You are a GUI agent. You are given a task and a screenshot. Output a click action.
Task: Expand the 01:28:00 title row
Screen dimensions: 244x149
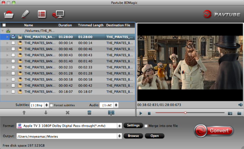7,37
